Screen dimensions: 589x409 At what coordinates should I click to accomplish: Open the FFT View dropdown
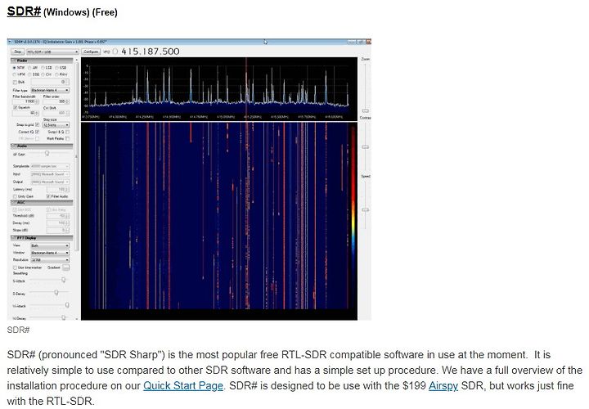[x=50, y=245]
